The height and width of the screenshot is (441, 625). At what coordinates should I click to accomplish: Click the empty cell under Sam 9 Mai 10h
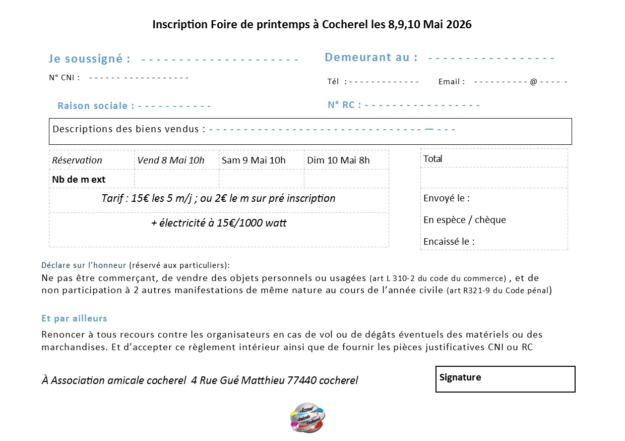[261, 179]
